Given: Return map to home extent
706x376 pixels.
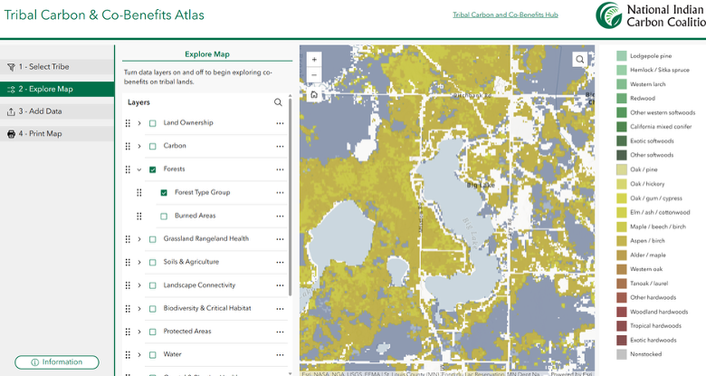Looking at the screenshot, I should point(314,94).
